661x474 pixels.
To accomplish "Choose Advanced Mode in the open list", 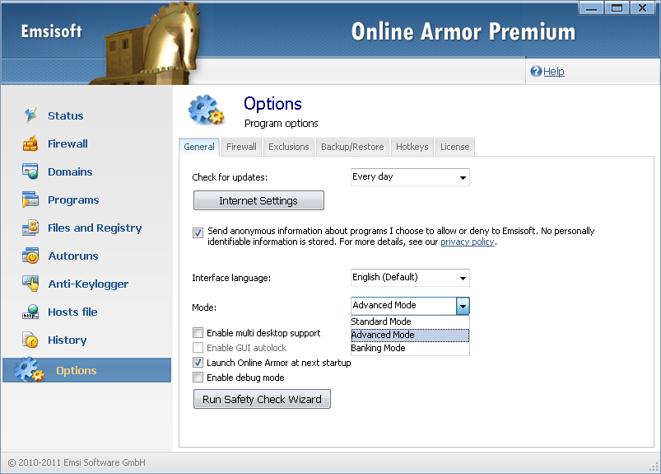I will [x=410, y=335].
